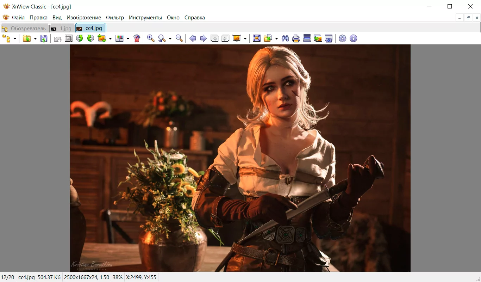
Task: Expand the color adjustment dropdown arrow
Action: pos(128,38)
